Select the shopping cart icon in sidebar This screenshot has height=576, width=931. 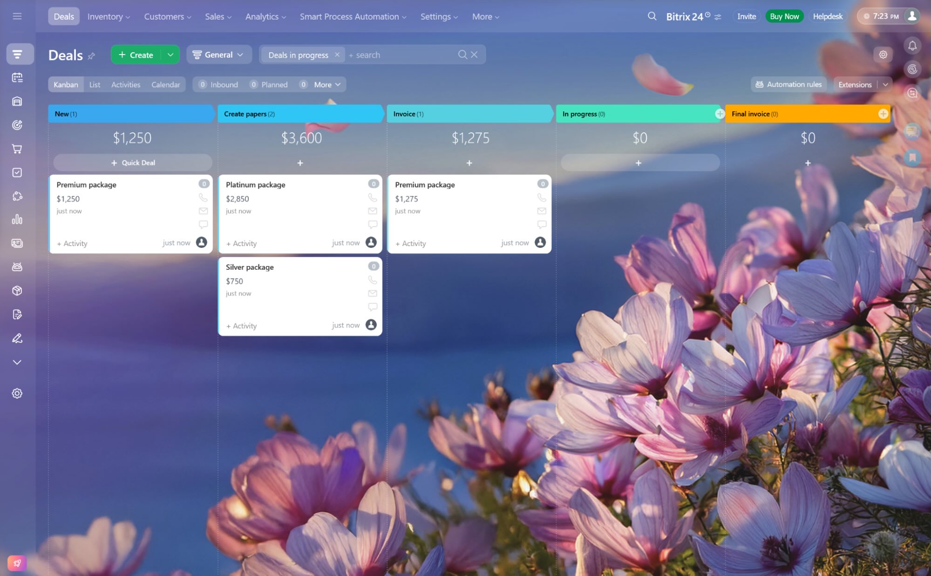[x=18, y=149]
